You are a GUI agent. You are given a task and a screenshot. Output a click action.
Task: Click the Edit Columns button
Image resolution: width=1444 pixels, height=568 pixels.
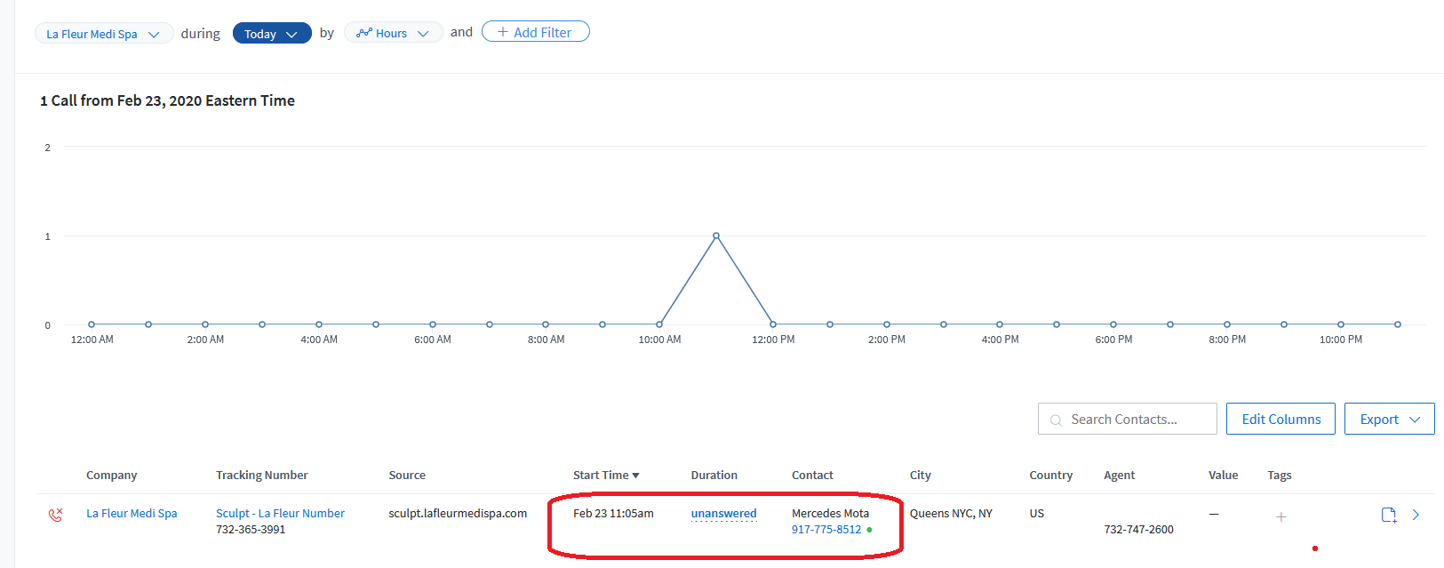pyautogui.click(x=1280, y=419)
